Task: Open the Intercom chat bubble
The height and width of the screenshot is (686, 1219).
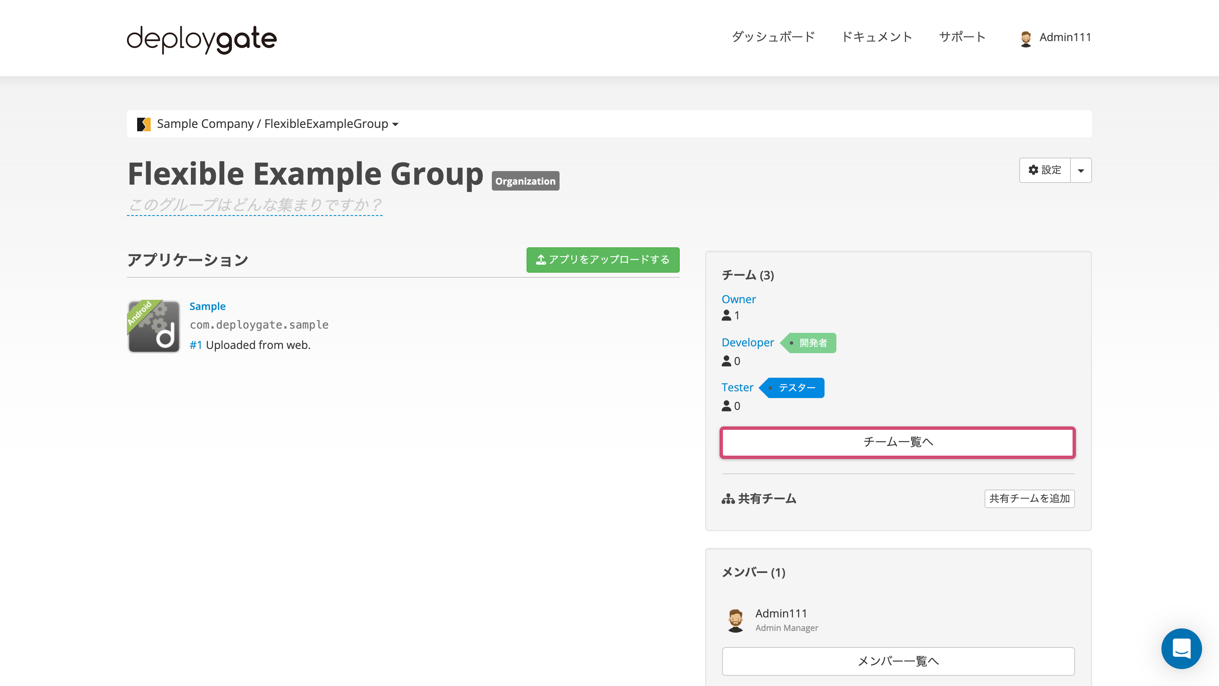Action: click(1181, 649)
